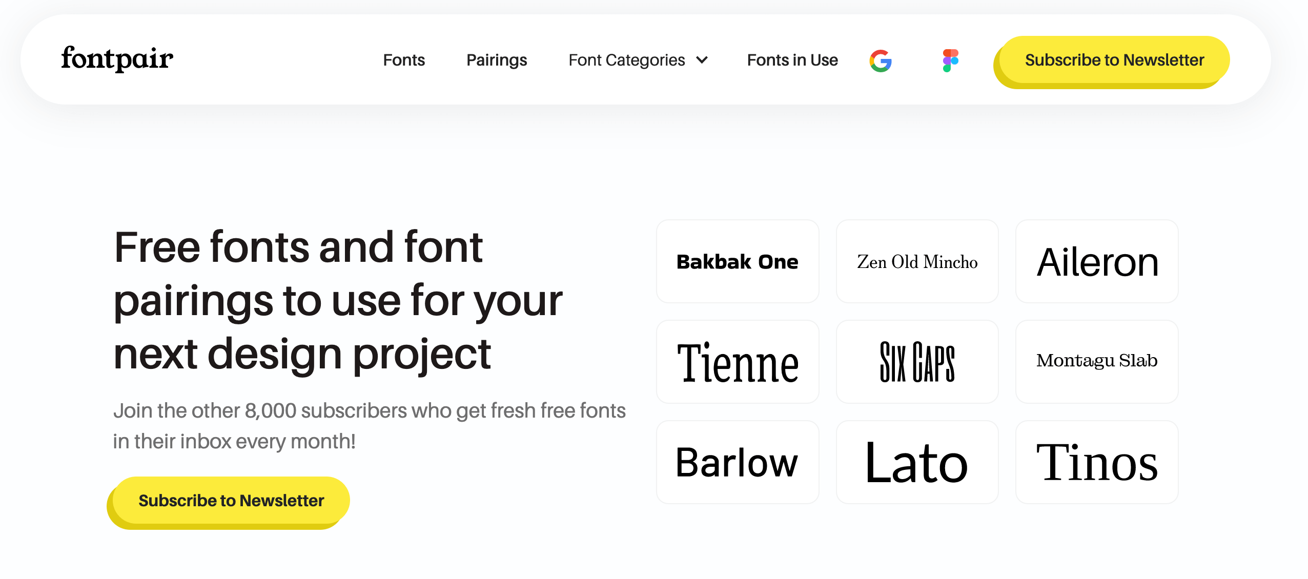Select the Bakbak One font card
This screenshot has height=579, width=1308.
tap(738, 261)
